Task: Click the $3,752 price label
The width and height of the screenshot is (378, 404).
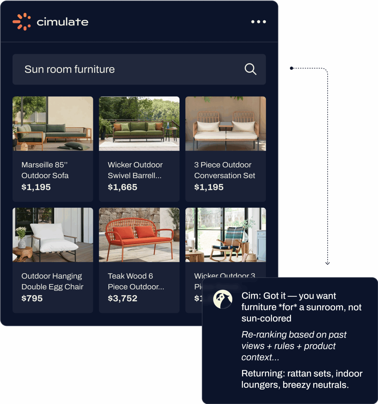Action: tap(122, 298)
